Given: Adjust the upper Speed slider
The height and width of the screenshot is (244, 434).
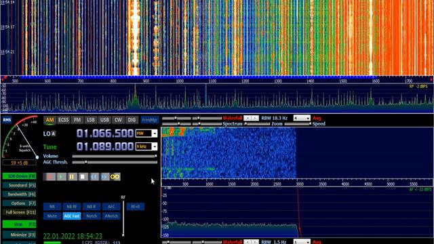Looking at the screenshot, I should coord(298,124).
